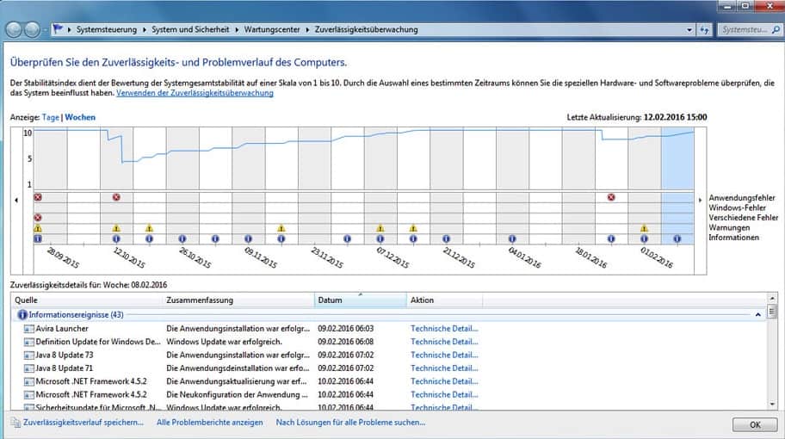785x439 pixels.
Task: Click the Avira Launcher row icon
Action: coord(28,329)
